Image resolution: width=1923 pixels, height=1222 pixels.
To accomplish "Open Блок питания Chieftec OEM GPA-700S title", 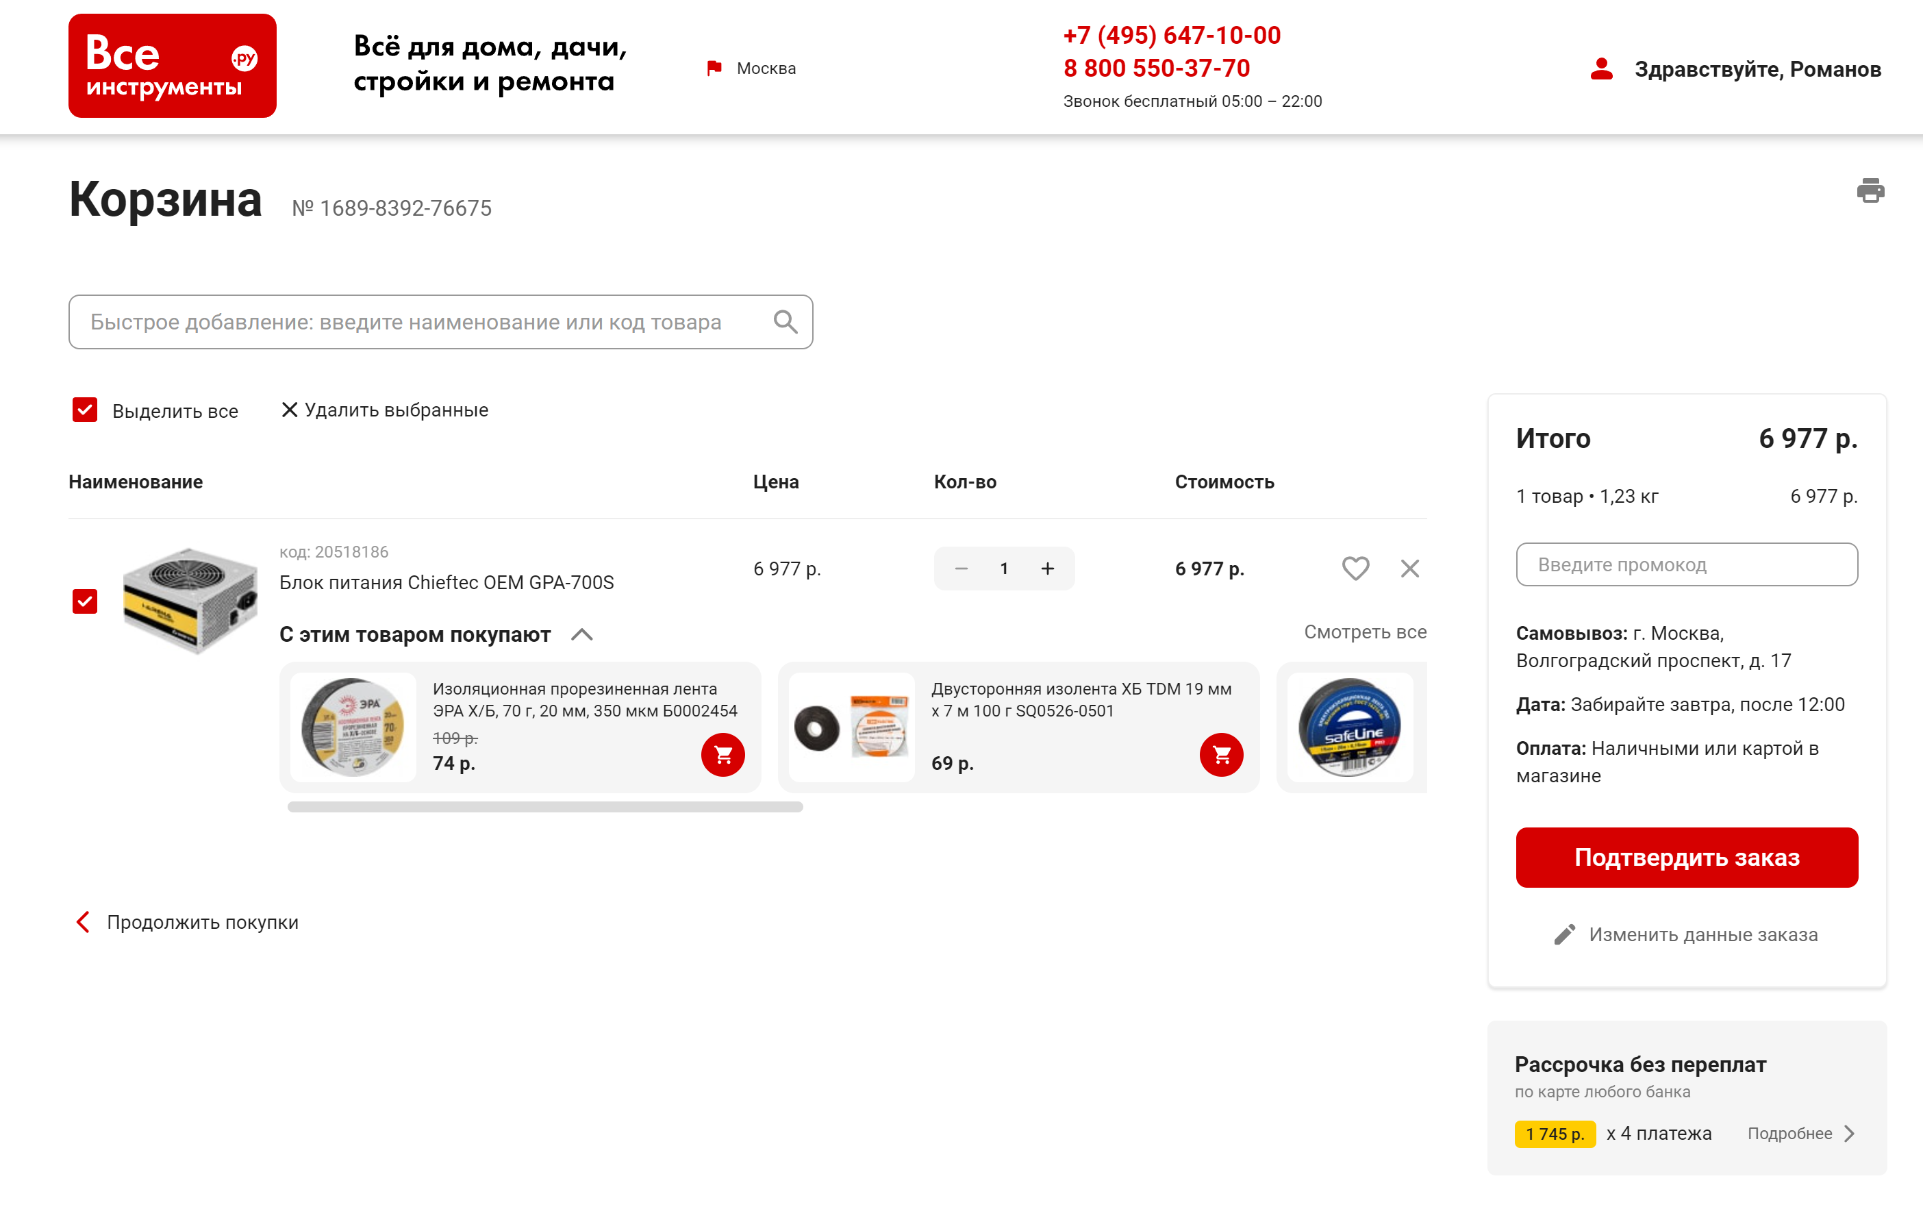I will pos(447,582).
